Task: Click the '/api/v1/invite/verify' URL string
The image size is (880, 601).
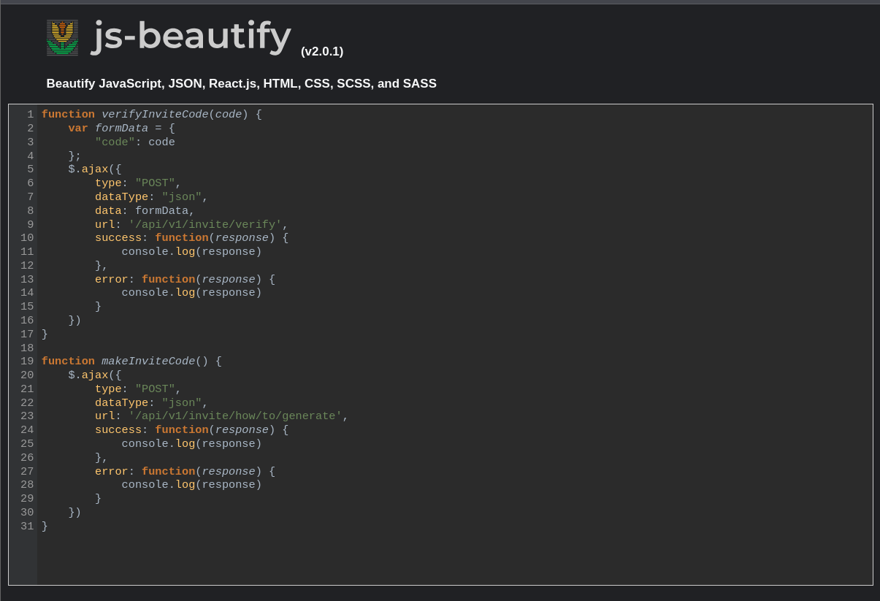Action: tap(205, 225)
